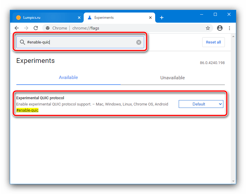Switch to the Lumpics.ru browser tab
246x194 pixels.
(45, 18)
